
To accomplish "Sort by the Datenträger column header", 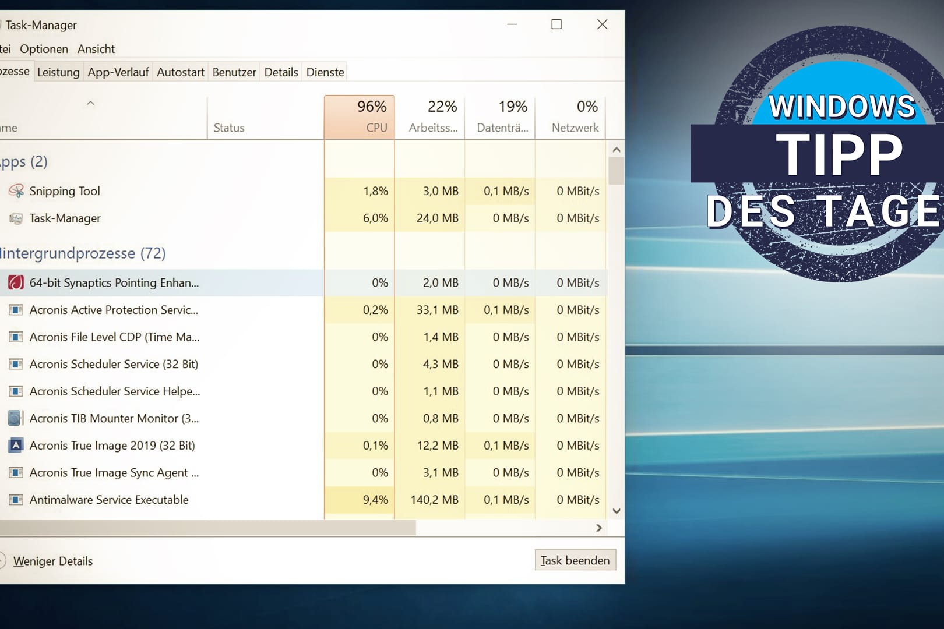I will 500,117.
